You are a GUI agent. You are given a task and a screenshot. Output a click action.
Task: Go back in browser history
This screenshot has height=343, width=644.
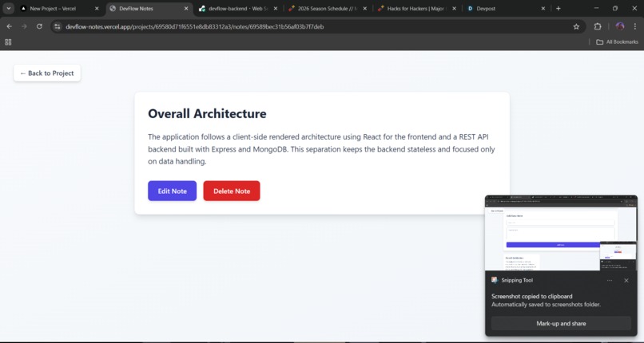pos(9,26)
